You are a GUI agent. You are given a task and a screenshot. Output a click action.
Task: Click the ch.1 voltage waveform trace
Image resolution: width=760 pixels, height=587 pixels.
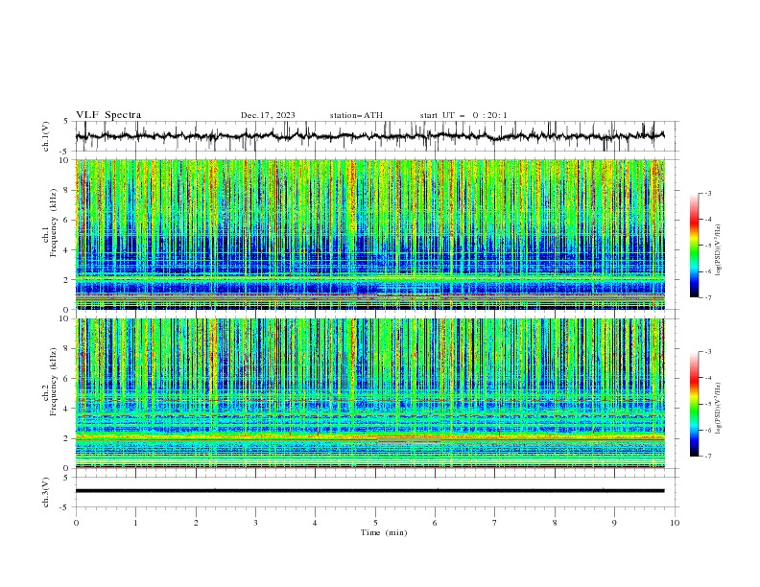(369, 136)
